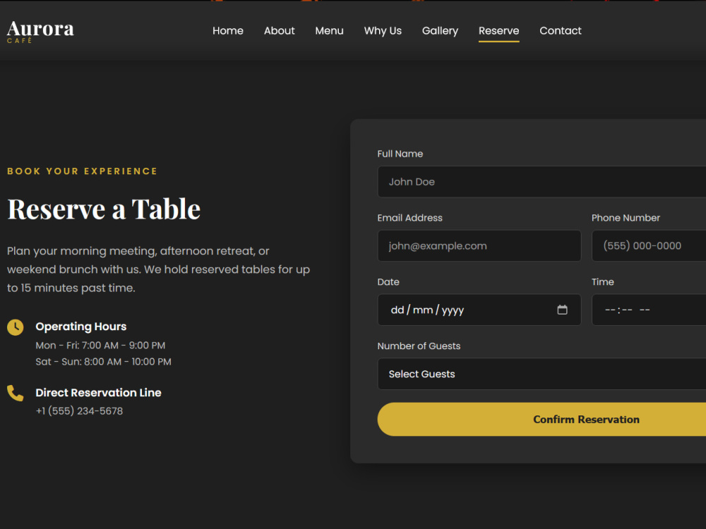Select the Reserve nav link
The height and width of the screenshot is (529, 706).
click(499, 30)
